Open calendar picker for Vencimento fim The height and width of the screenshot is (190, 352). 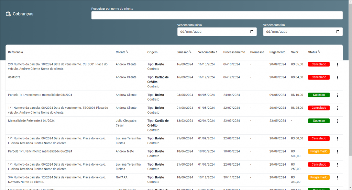(338, 32)
